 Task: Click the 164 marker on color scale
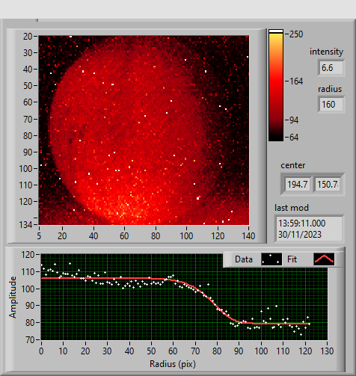click(x=296, y=81)
